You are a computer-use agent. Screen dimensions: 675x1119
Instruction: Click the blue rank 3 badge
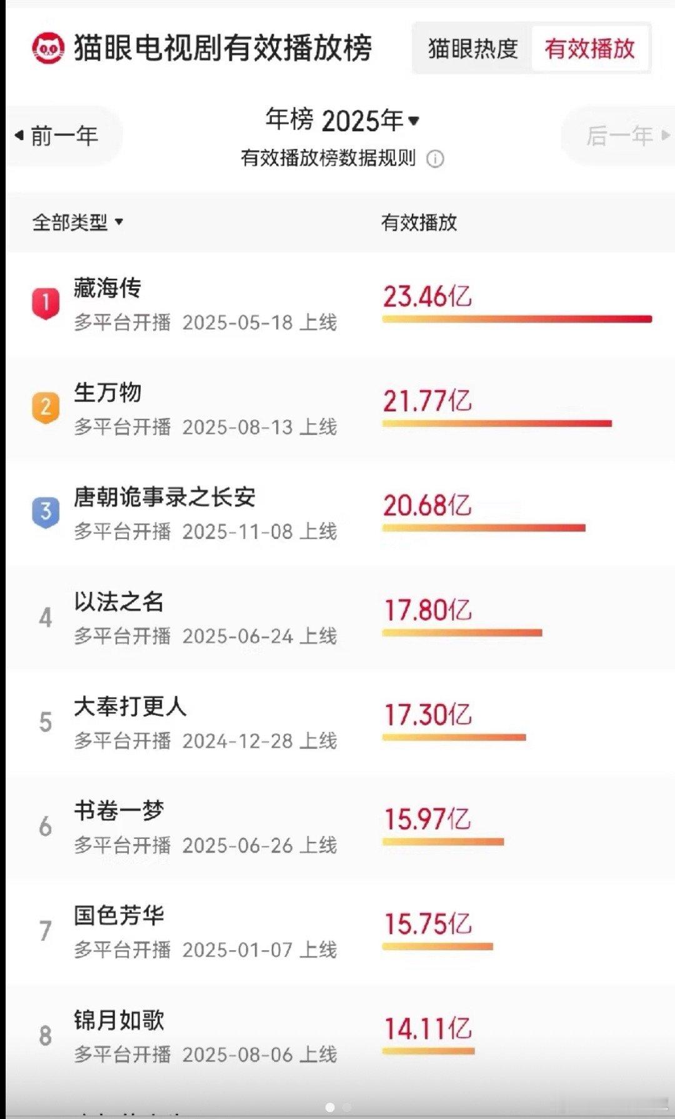click(x=46, y=512)
